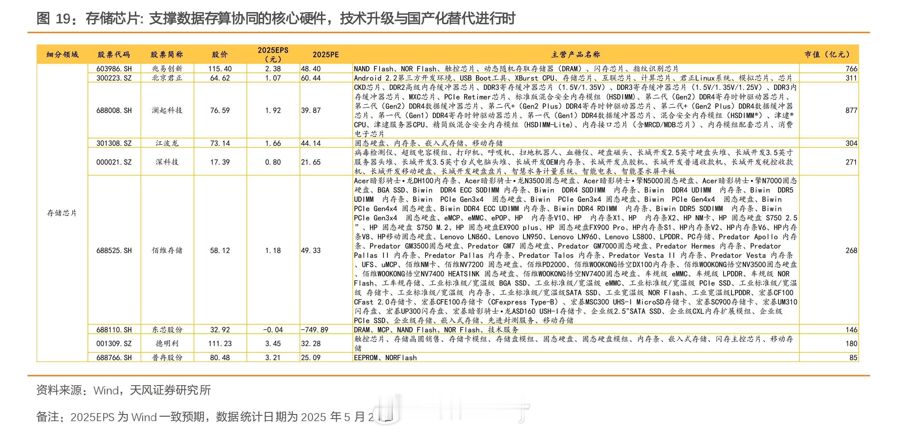Click the 股票简称 column header
902x434 pixels.
[167, 54]
